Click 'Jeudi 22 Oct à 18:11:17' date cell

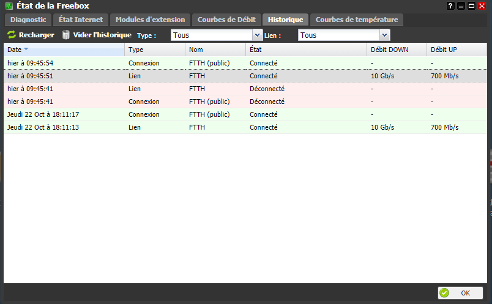43,114
